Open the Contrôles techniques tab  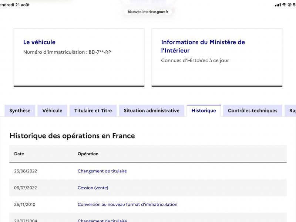(x=253, y=111)
